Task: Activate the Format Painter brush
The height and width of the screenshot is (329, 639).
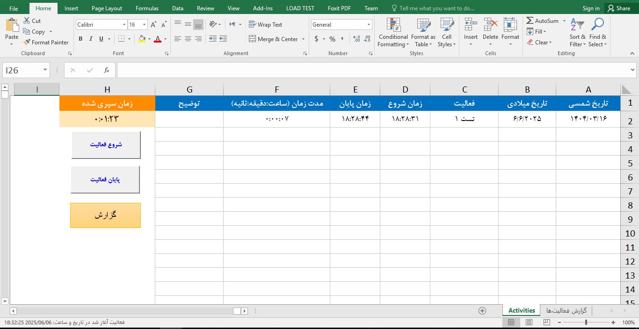Action: [x=27, y=42]
